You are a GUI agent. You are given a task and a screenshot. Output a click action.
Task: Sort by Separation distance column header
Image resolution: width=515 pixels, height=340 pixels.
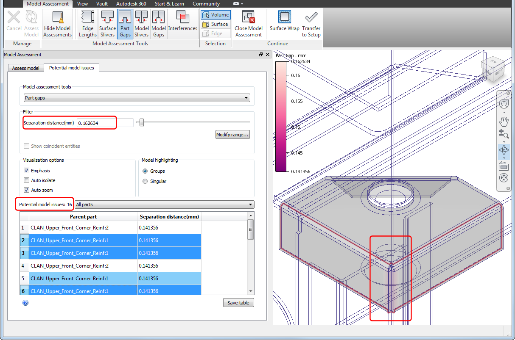click(169, 217)
